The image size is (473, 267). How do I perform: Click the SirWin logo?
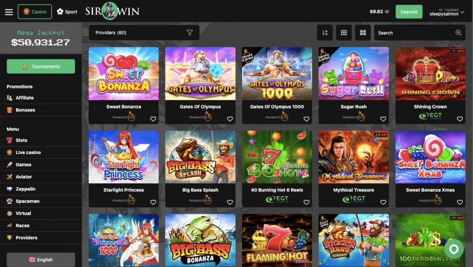112,12
